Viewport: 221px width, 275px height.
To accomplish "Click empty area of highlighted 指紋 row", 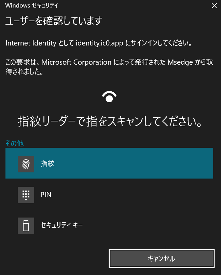I will coord(133,163).
